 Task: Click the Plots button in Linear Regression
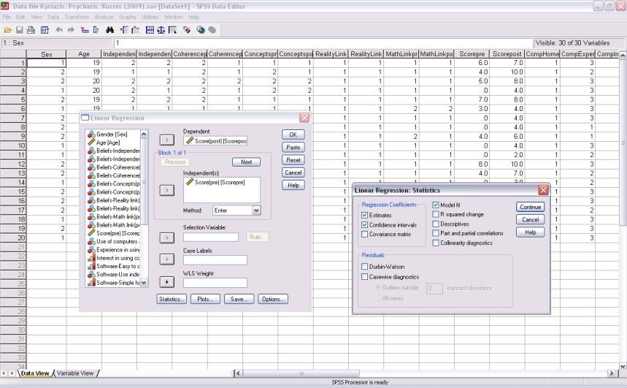coord(205,299)
